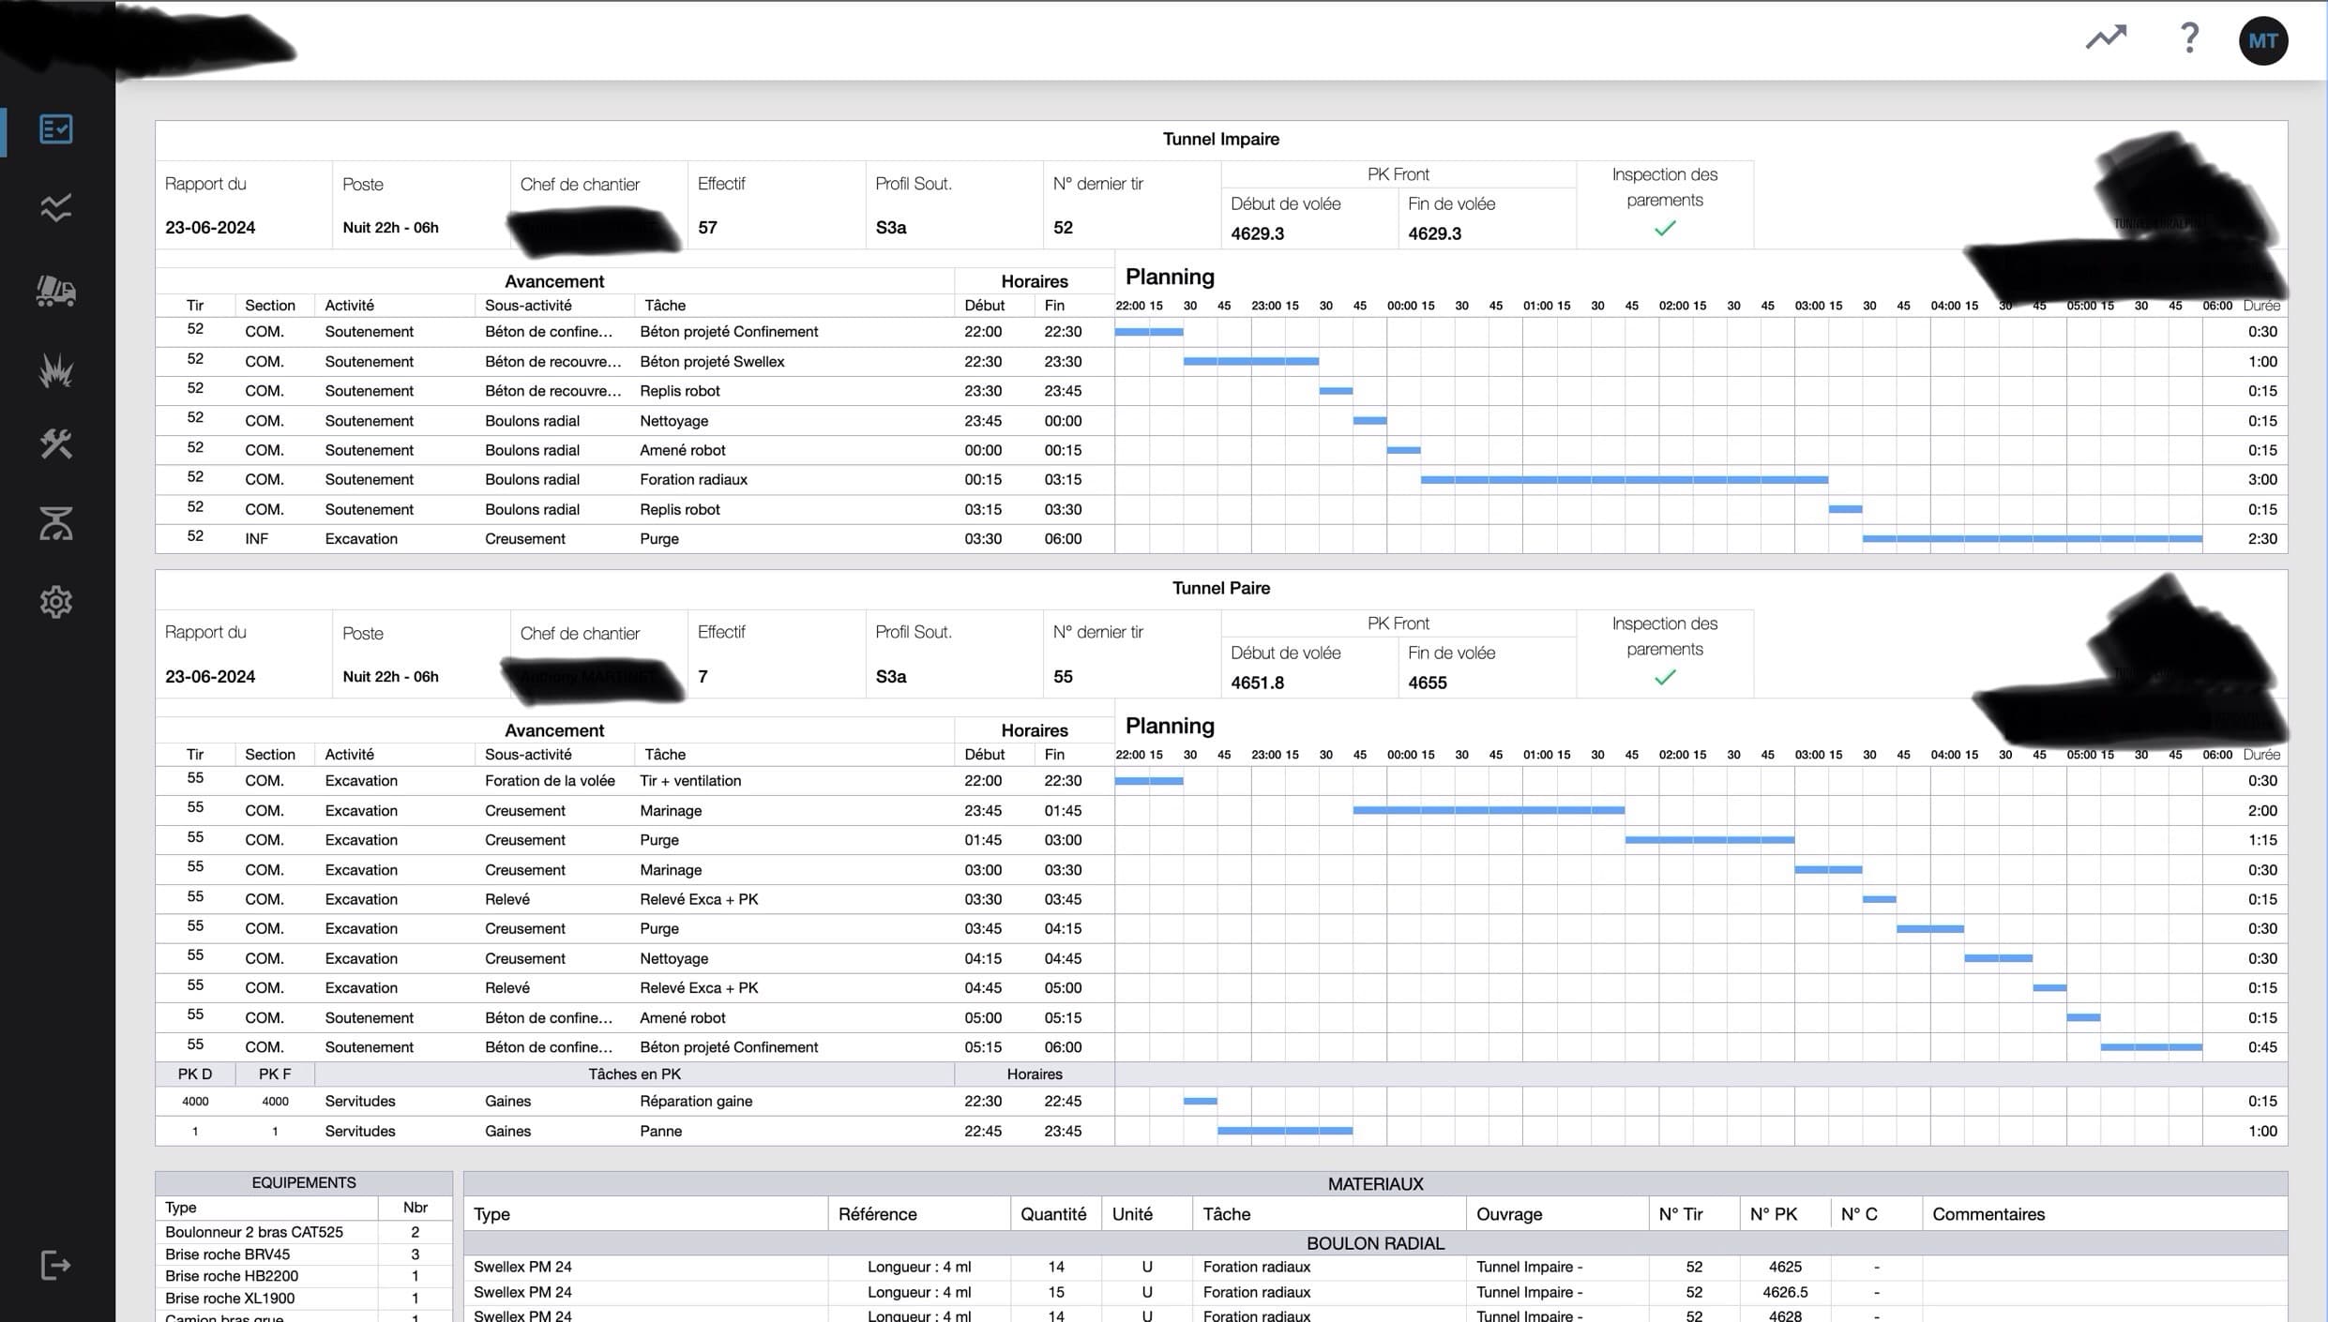Open the explosion blasting section icon

tap(56, 370)
